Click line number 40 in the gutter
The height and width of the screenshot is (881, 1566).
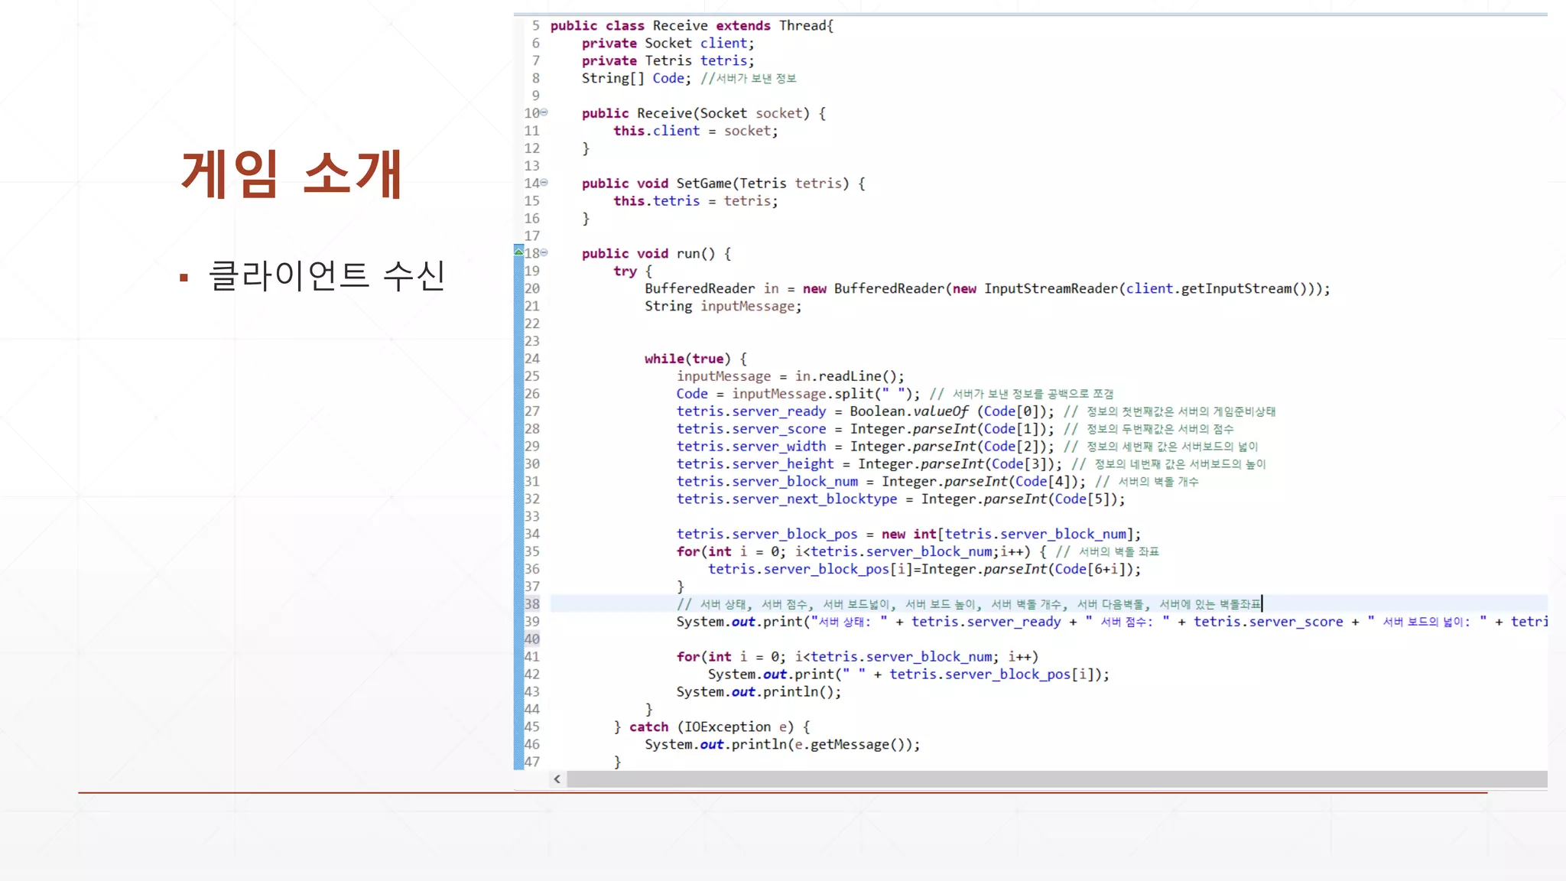(532, 639)
